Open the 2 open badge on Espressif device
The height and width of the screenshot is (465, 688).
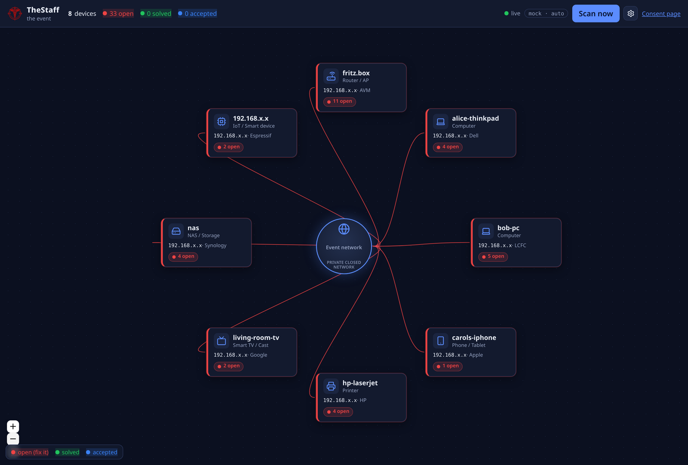tap(229, 147)
